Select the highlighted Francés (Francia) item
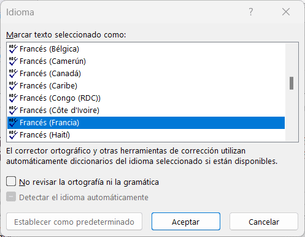Screen dimensions: 305x237 coord(146,123)
